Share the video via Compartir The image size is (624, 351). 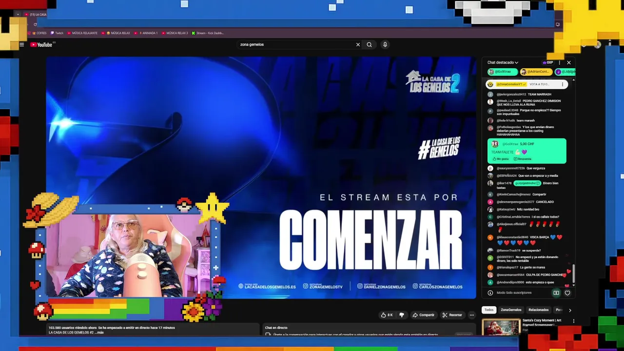coord(423,315)
